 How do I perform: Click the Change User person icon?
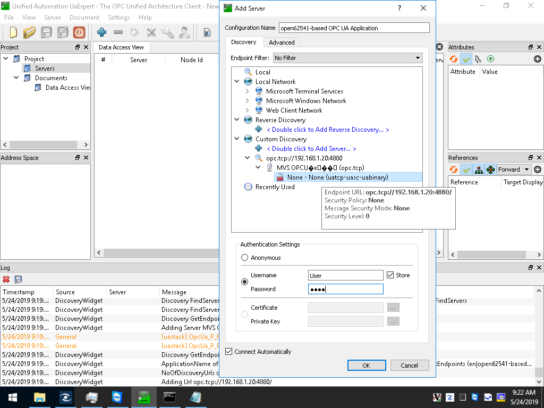click(x=184, y=32)
